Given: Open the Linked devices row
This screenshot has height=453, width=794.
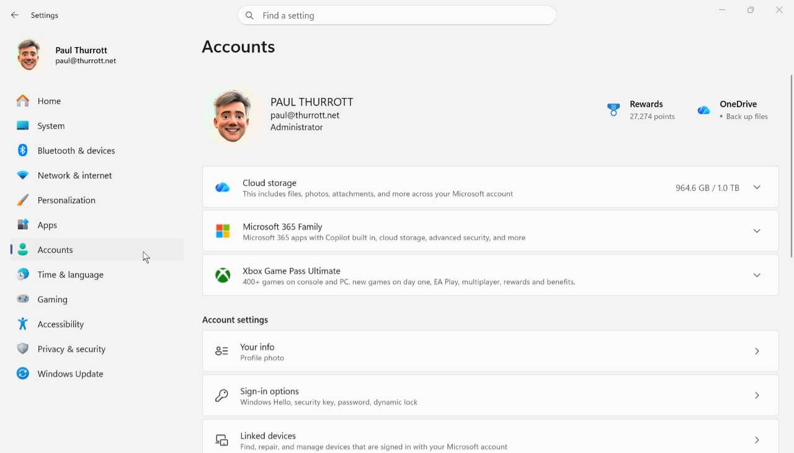Looking at the screenshot, I should click(490, 436).
